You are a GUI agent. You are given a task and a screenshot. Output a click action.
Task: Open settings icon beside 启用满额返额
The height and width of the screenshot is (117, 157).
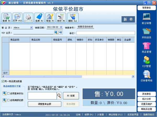coord(4,100)
